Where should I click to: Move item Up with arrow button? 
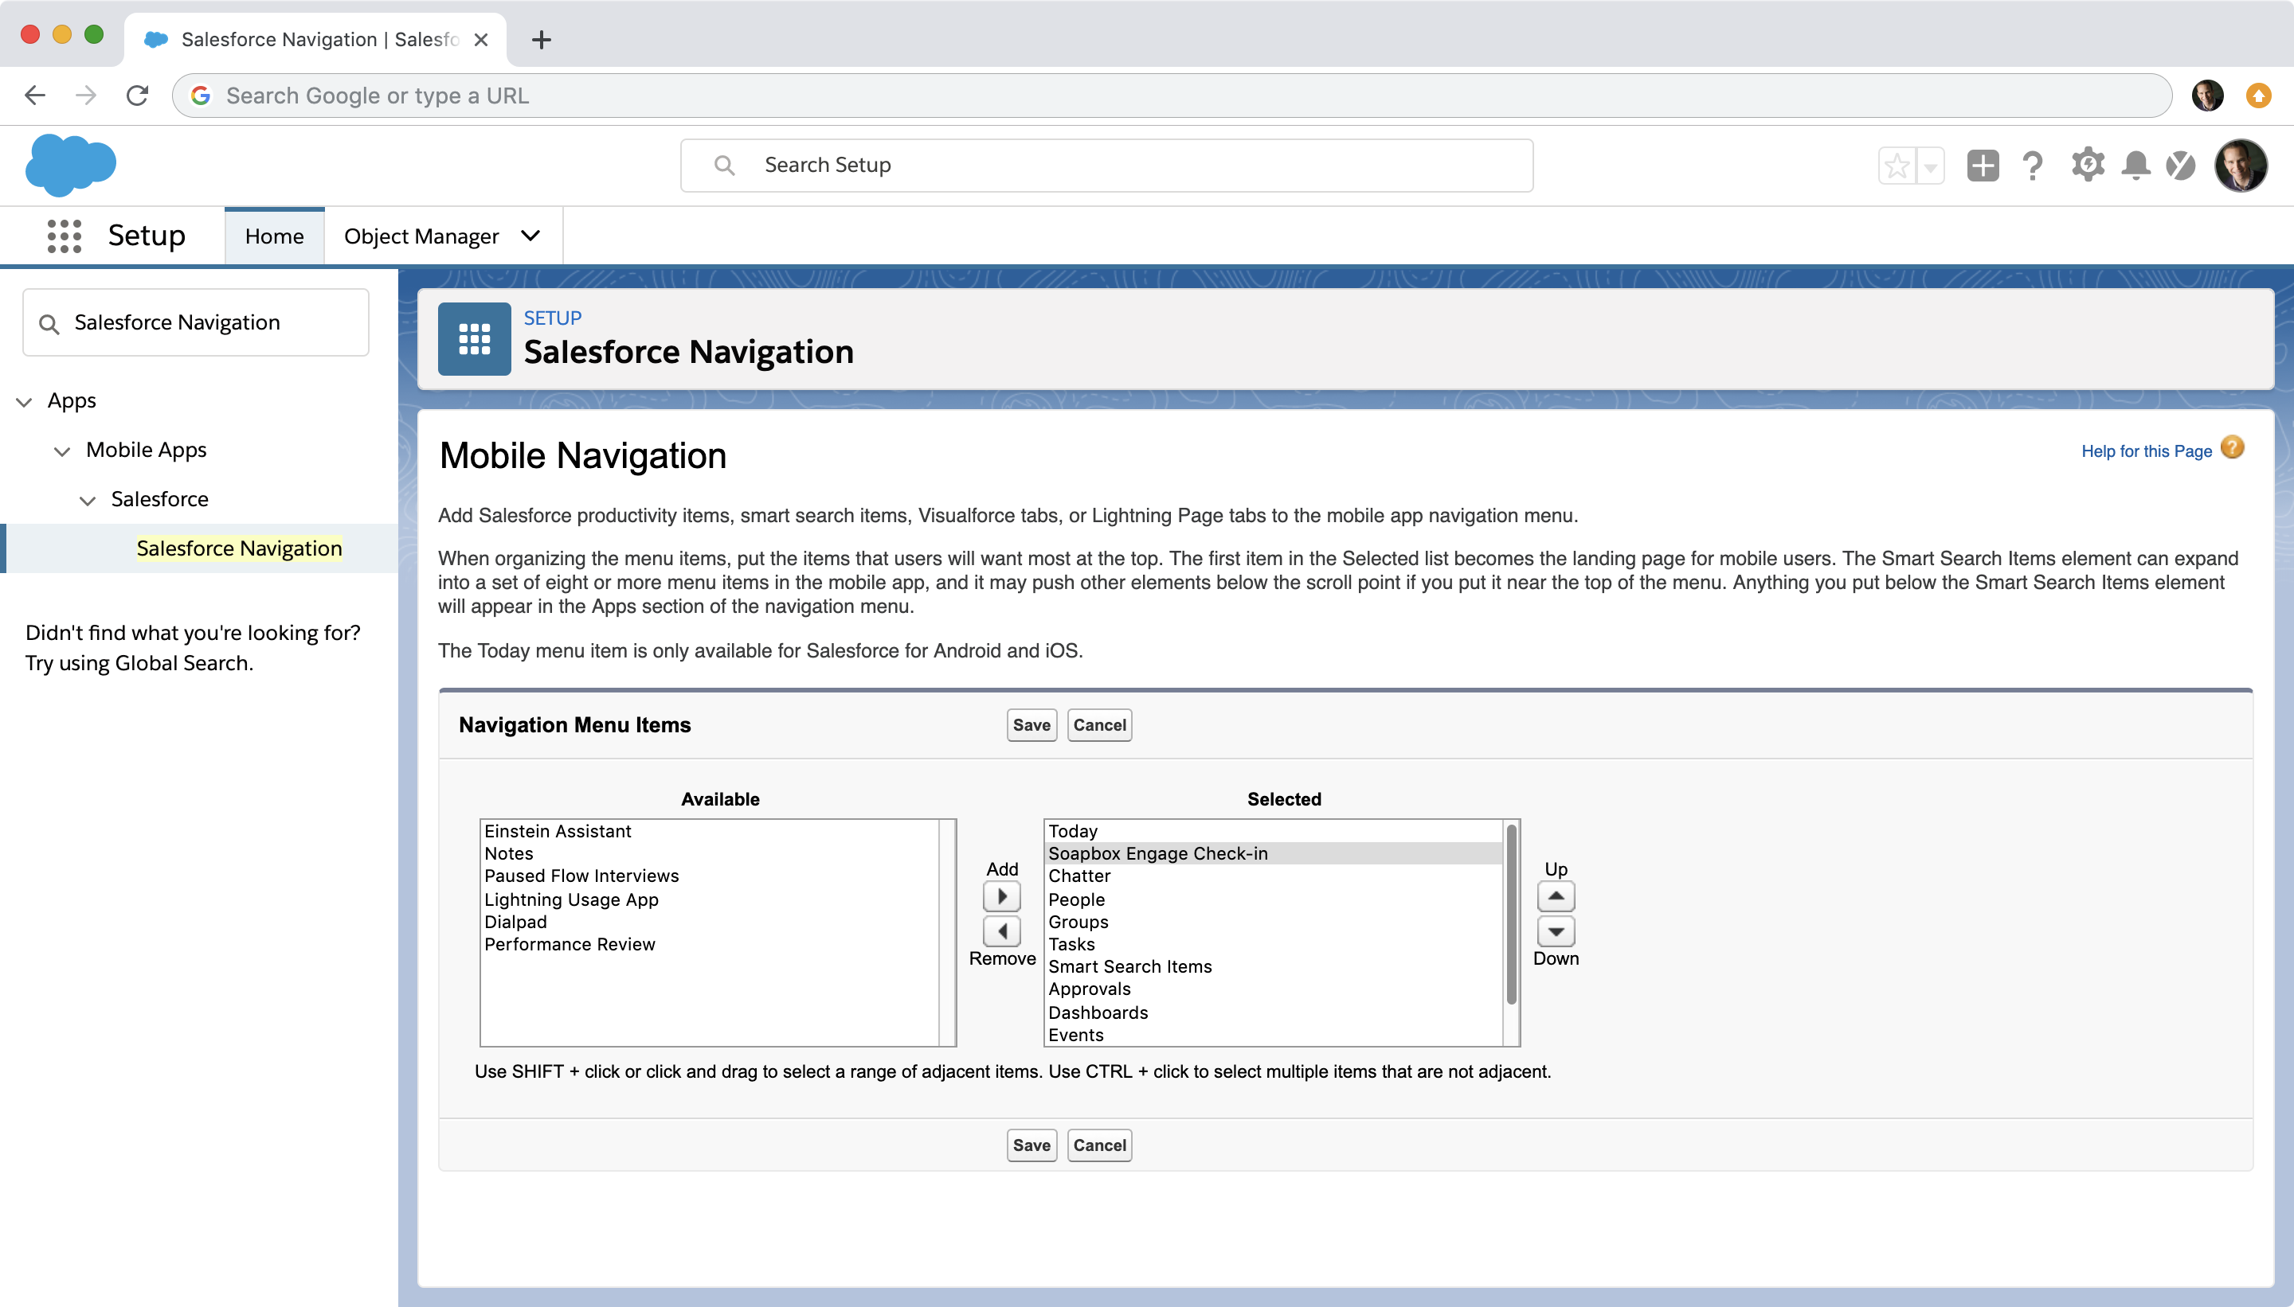tap(1556, 895)
